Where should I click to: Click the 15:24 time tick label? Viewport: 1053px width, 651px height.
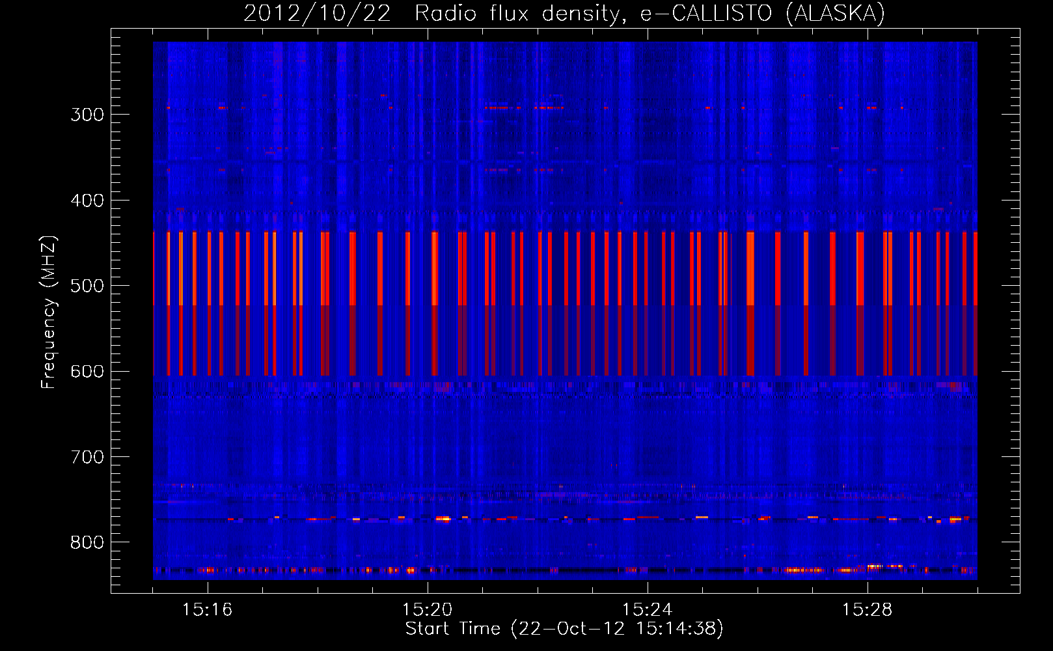(x=647, y=610)
